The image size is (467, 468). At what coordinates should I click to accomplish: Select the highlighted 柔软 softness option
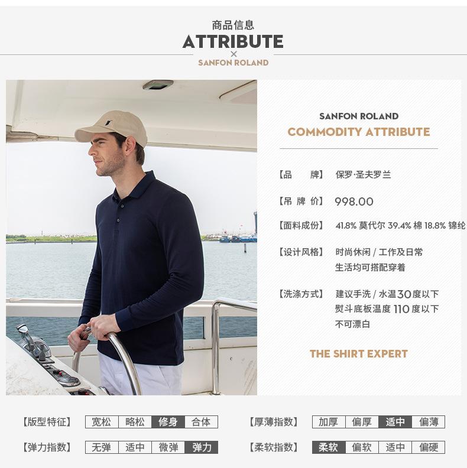(x=329, y=447)
